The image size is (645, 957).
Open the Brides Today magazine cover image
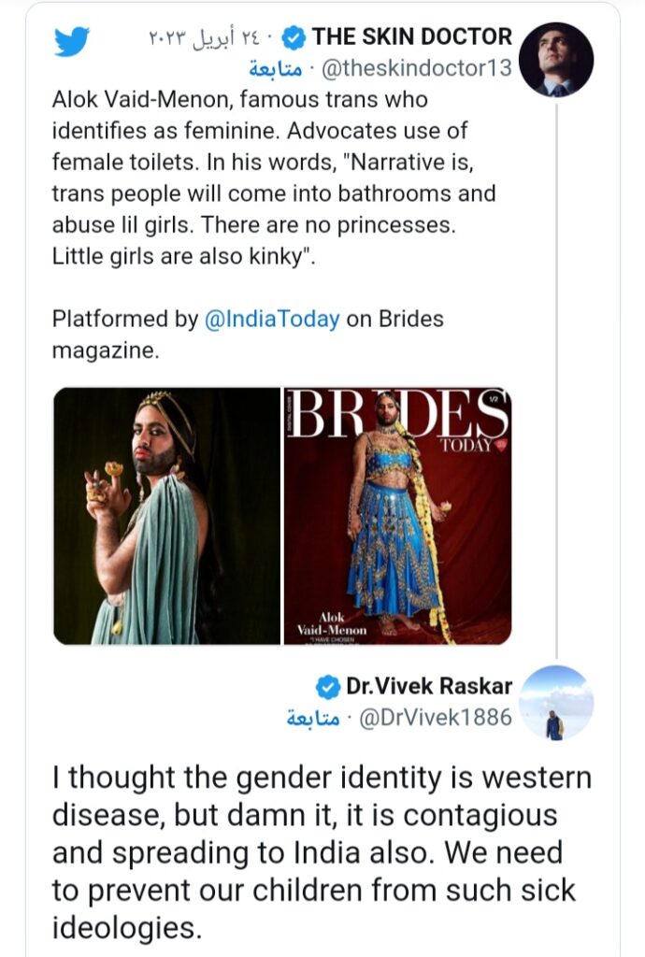[397, 516]
